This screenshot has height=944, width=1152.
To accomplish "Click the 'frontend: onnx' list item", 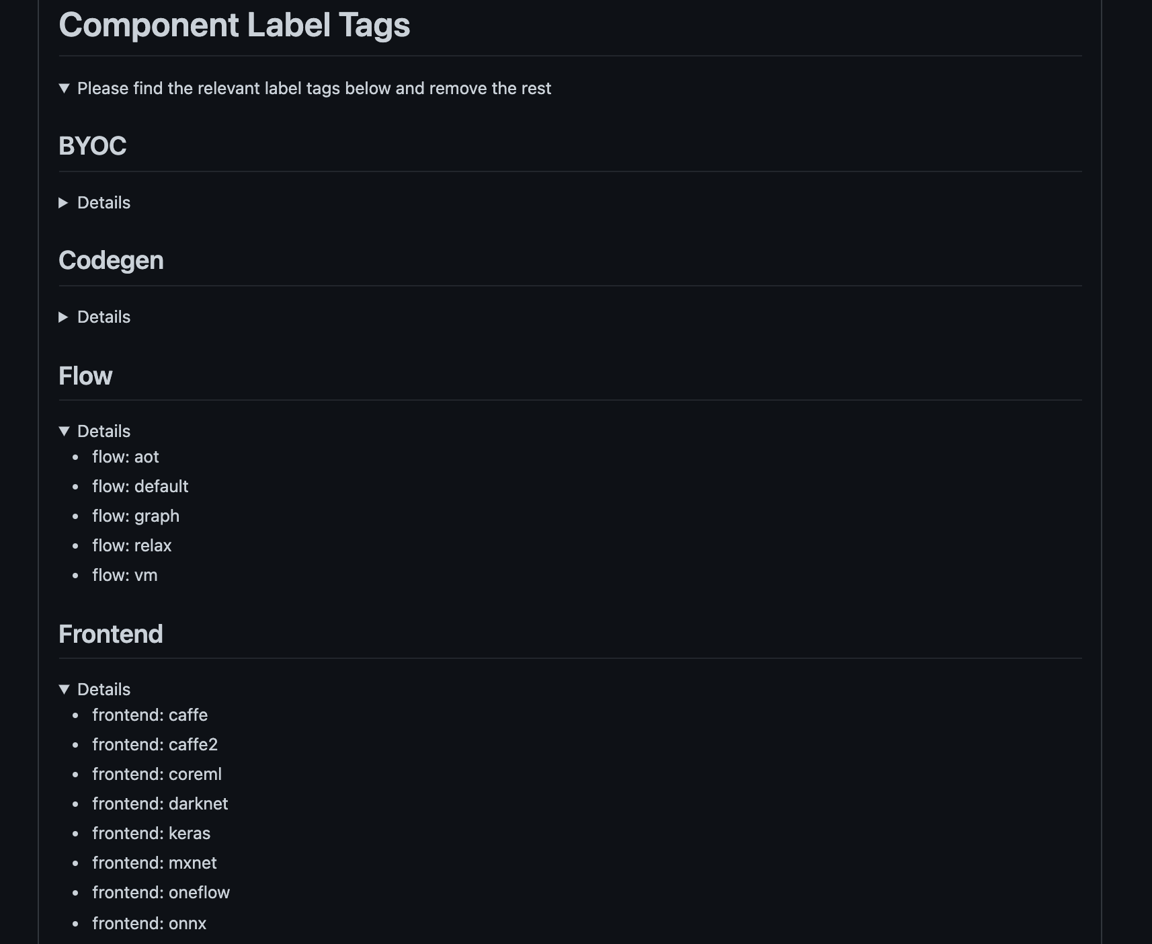I will point(149,924).
